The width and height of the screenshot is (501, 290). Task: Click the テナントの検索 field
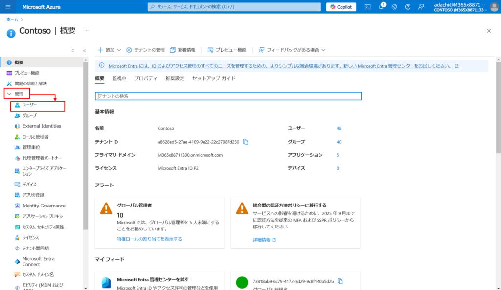click(x=228, y=96)
